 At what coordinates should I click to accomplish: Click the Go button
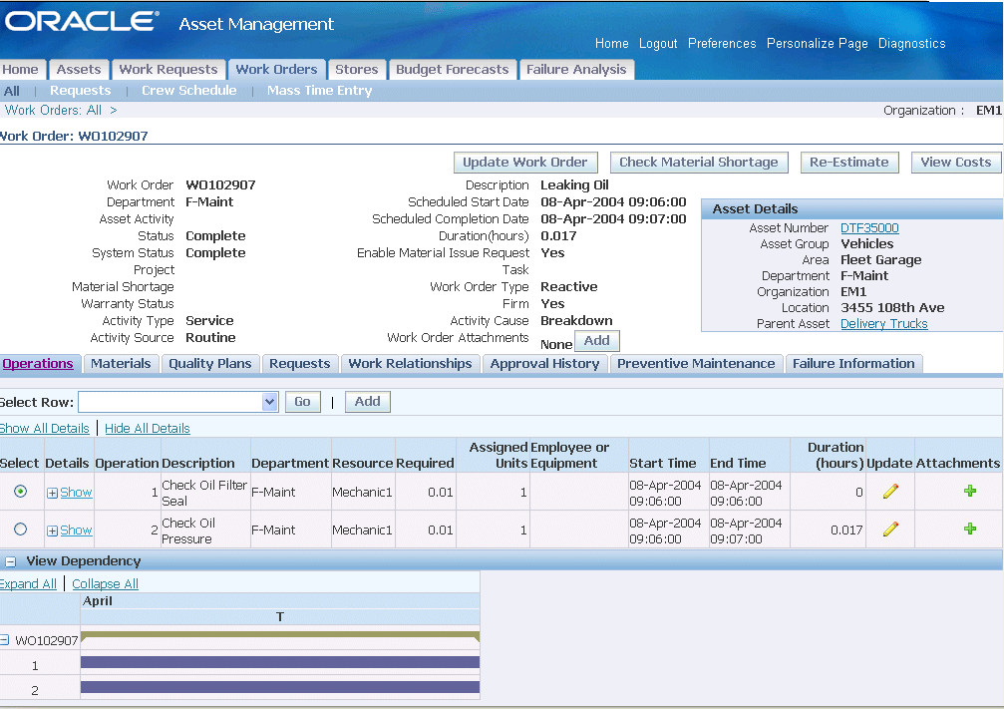[302, 402]
